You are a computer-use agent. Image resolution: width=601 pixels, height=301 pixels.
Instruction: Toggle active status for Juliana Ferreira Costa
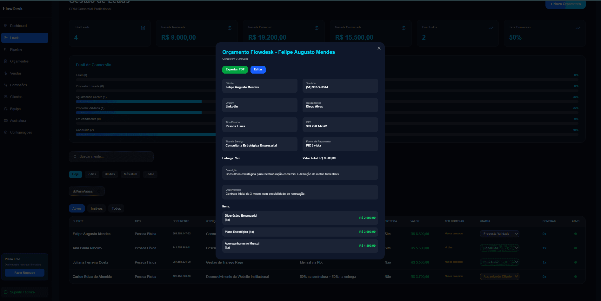pos(576,262)
